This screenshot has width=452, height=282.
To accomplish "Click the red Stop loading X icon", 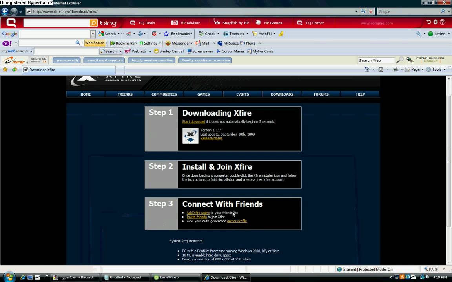I will (371, 11).
